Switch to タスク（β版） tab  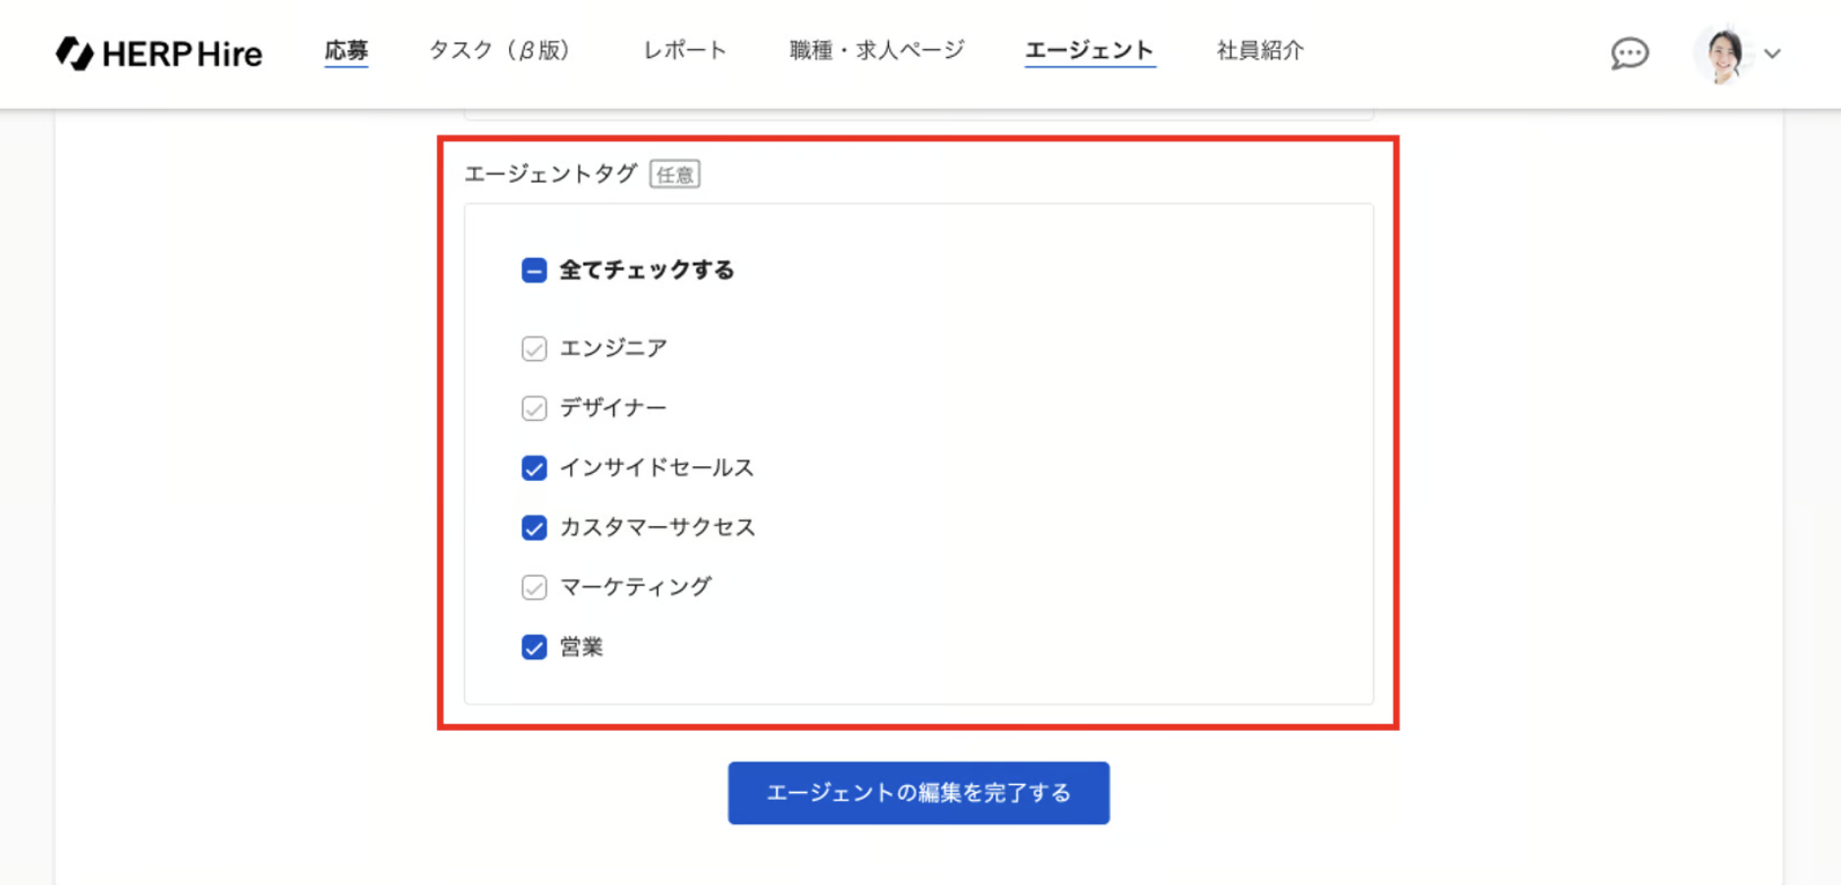click(x=500, y=50)
